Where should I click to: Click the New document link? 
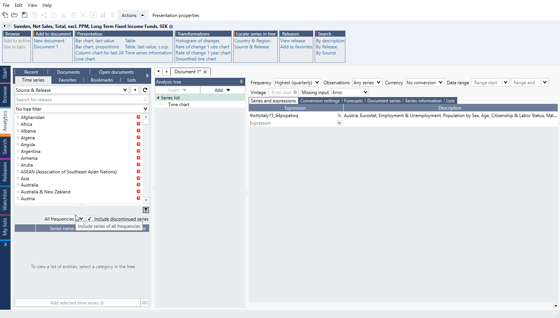click(x=49, y=41)
